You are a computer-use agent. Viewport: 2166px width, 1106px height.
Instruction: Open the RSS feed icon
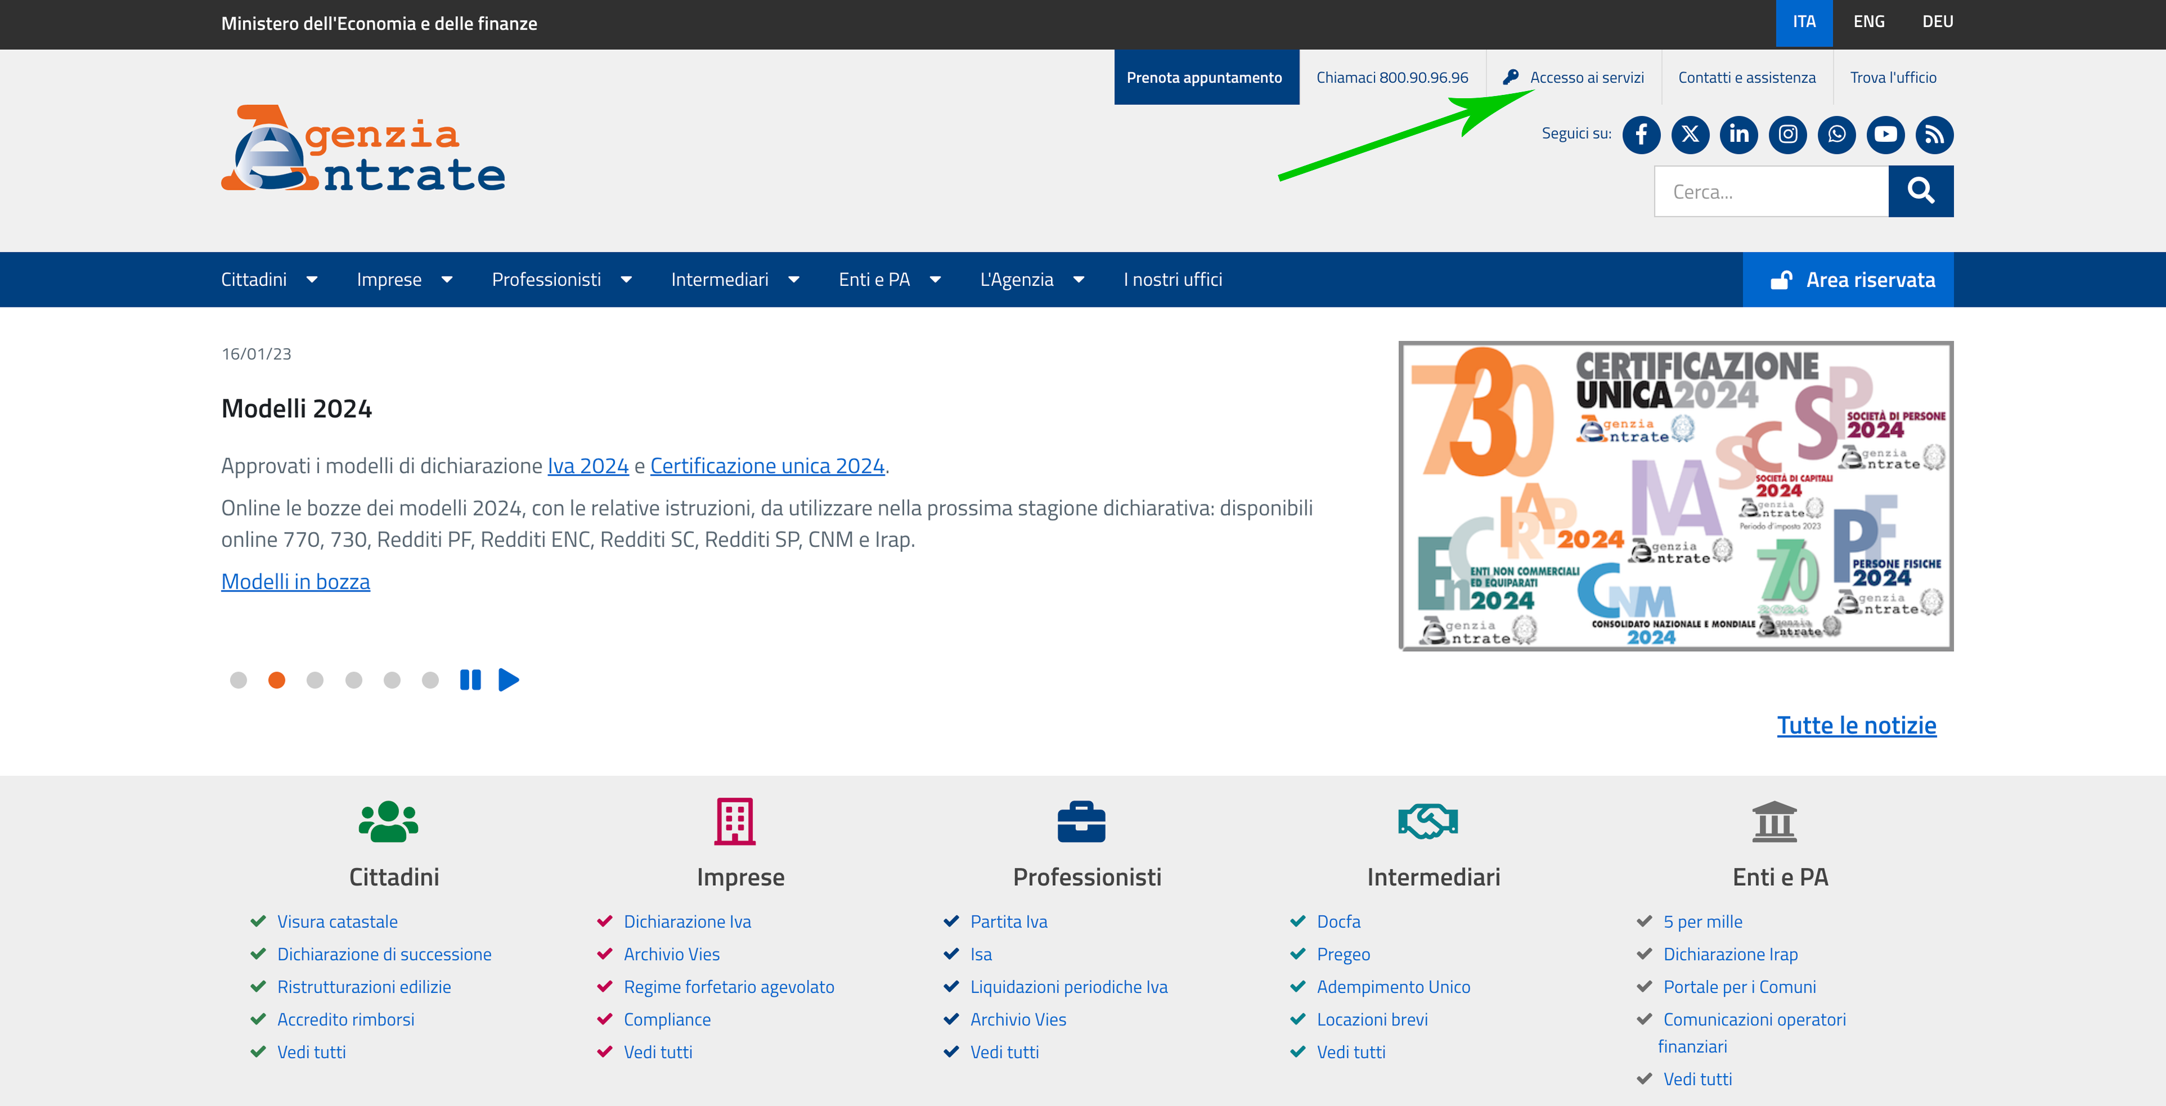coord(1934,135)
